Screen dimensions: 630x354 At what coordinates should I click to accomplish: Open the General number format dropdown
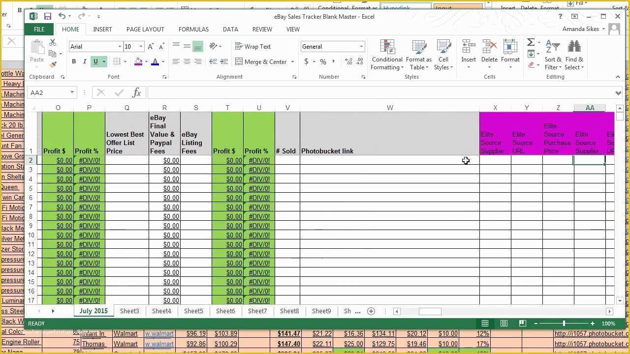[x=361, y=47]
